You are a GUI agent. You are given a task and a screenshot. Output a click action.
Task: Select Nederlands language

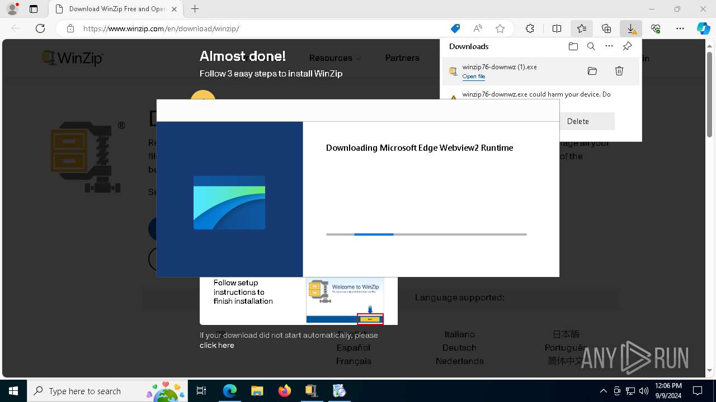460,361
